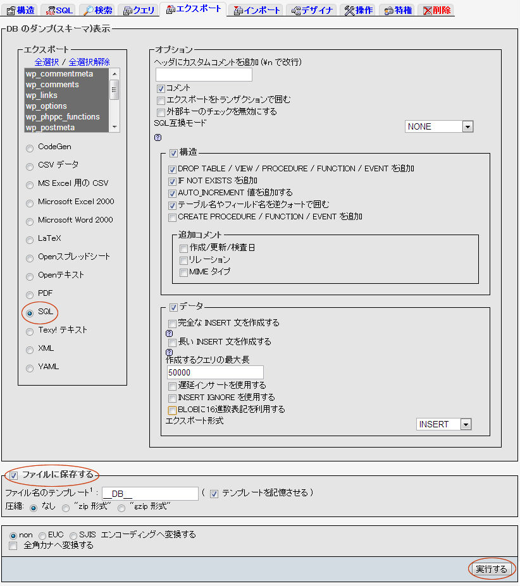Image resolution: width=520 pixels, height=586 pixels.
Task: Enable 完全な INSERT 文を作成する
Action: coord(172,323)
